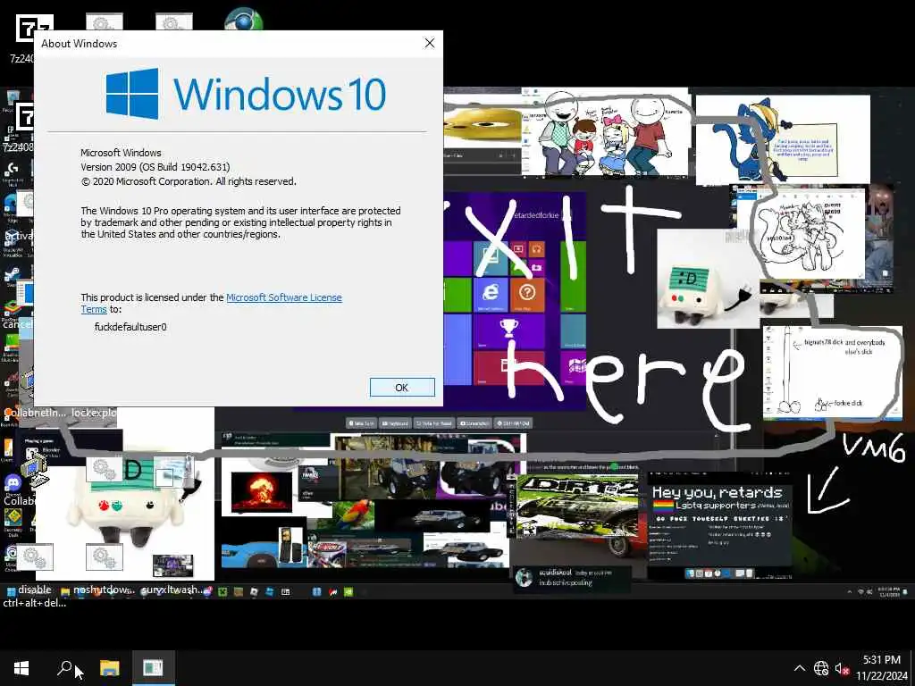This screenshot has width=915, height=686.
Task: Click the '© 2020 Microsoft Corporation' copyright line
Action: tap(189, 181)
